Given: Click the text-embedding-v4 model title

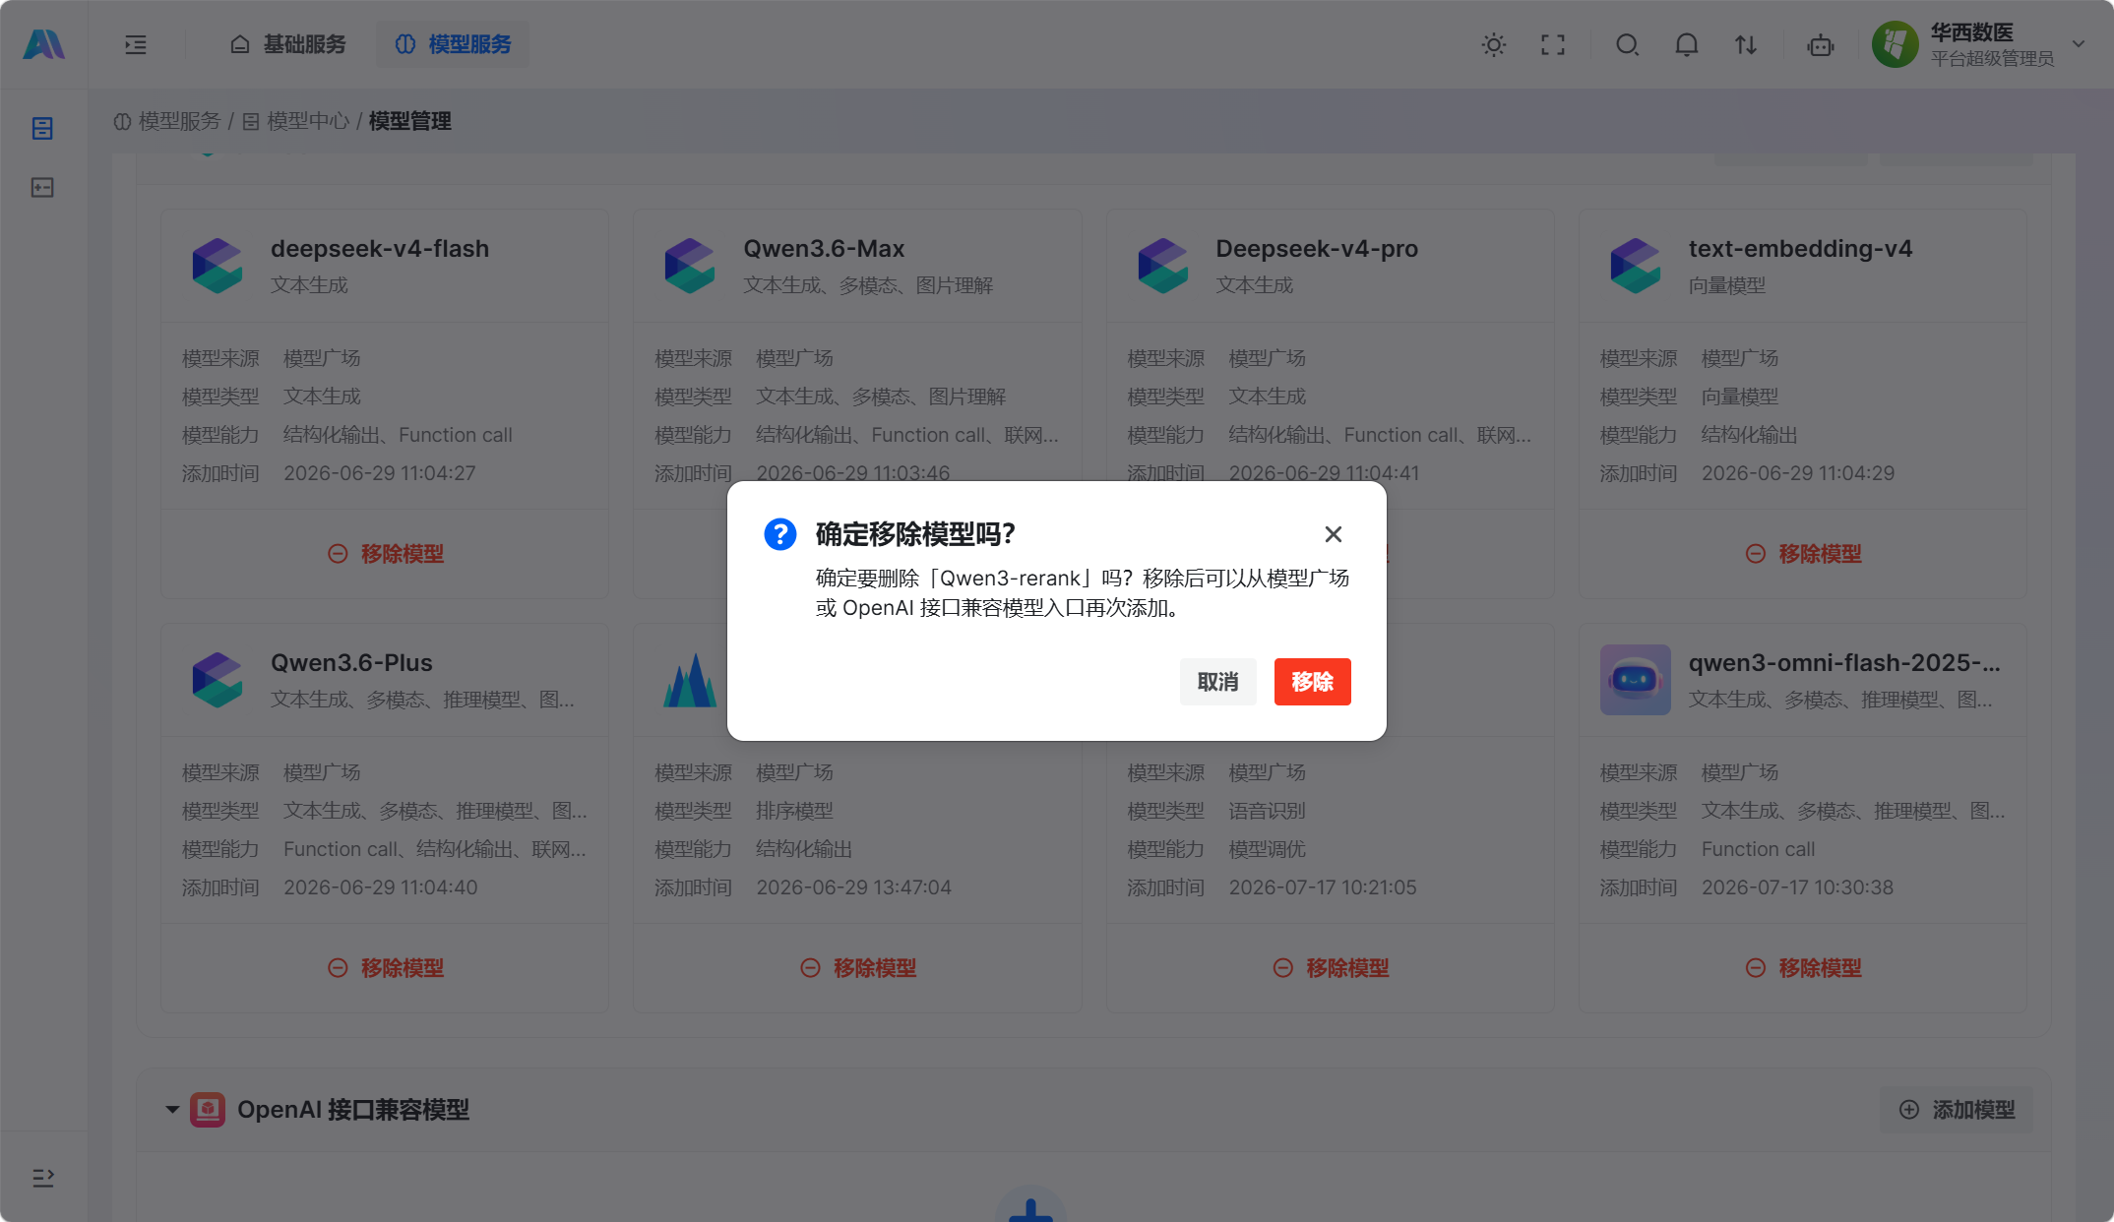Looking at the screenshot, I should [1801, 249].
